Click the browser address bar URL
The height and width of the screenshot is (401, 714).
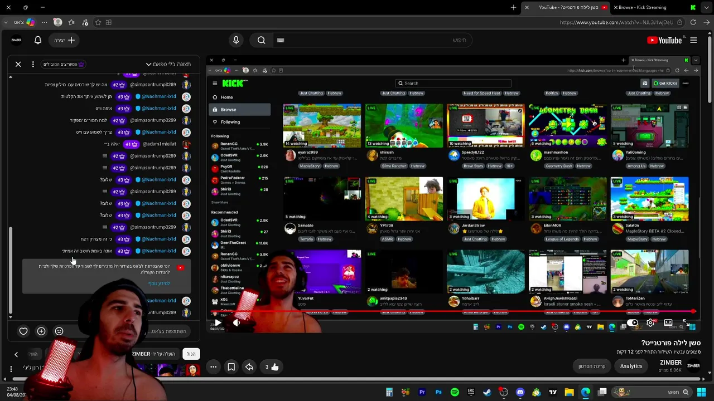point(617,22)
